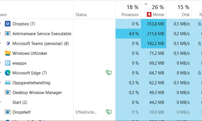Expand the Dropbox (7) process group

click(x=1, y=24)
